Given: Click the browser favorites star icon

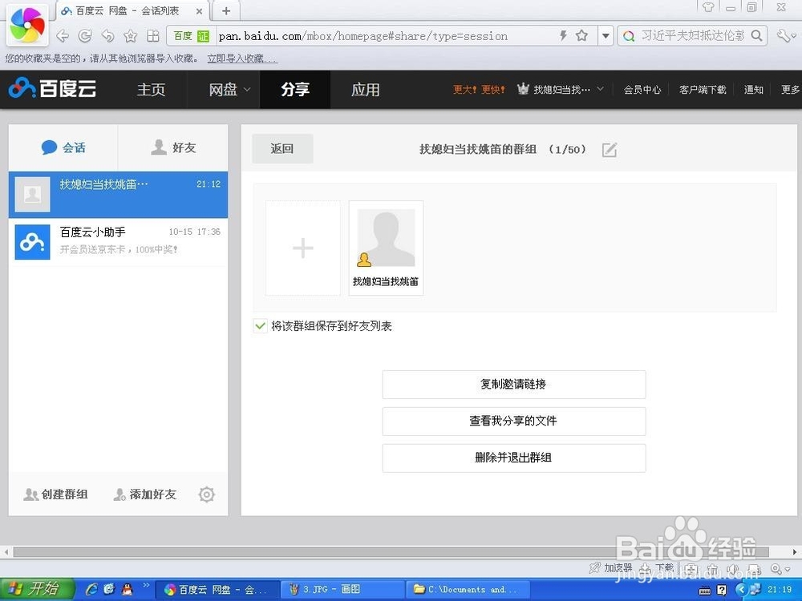Looking at the screenshot, I should 130,35.
